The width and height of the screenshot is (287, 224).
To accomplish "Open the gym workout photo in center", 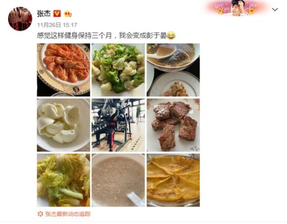I will (x=118, y=125).
